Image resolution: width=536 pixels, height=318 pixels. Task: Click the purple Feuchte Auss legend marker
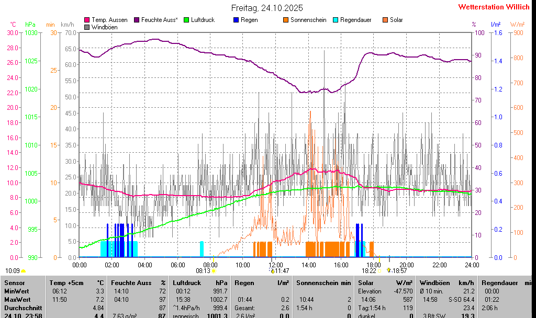(x=137, y=20)
